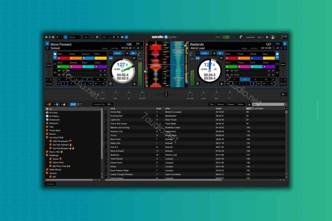
Task: Select the Future Bass crate
Action: click(55, 130)
